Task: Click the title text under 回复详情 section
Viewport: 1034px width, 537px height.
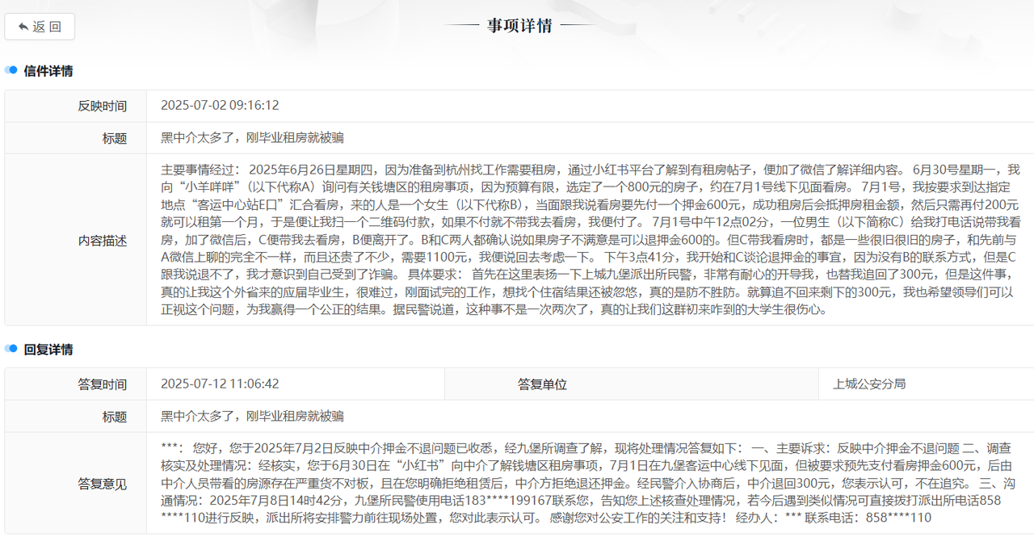Action: pyautogui.click(x=252, y=417)
